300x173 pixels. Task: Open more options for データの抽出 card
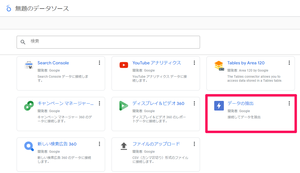pos(289,104)
